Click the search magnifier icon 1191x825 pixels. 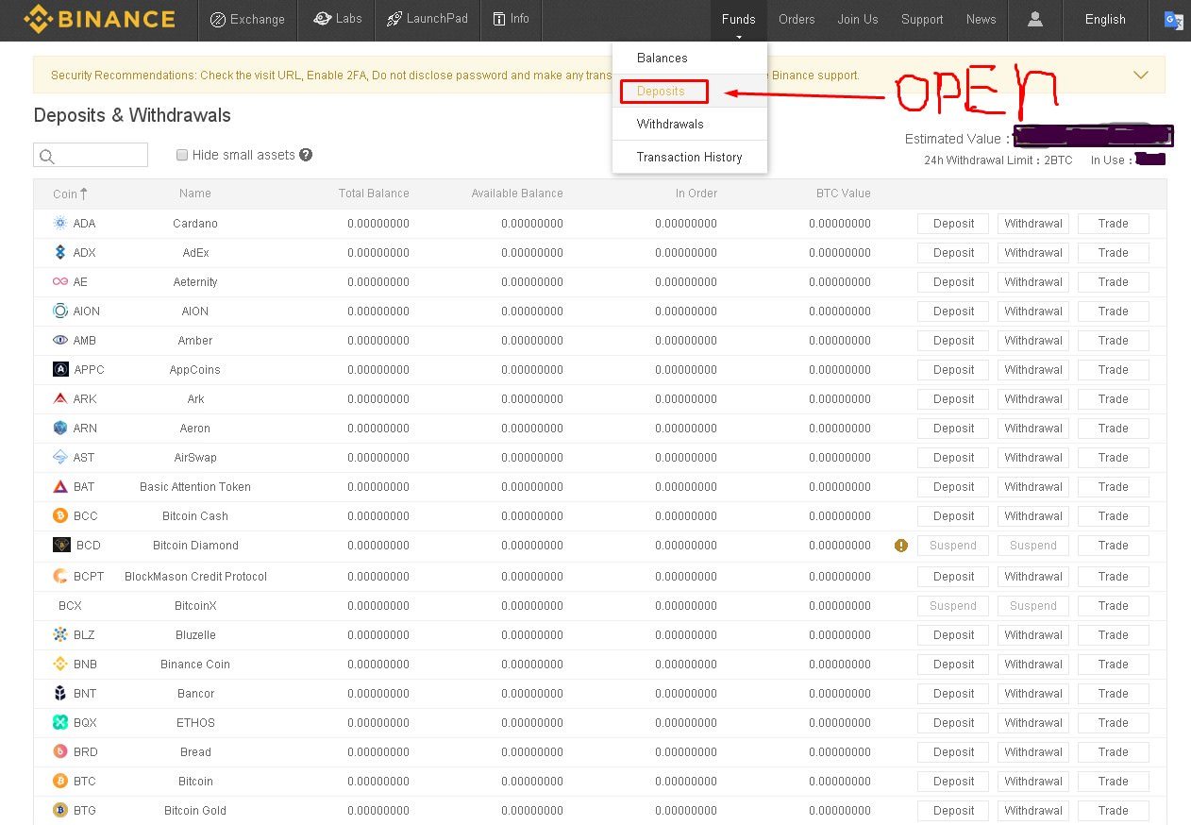pyautogui.click(x=47, y=156)
